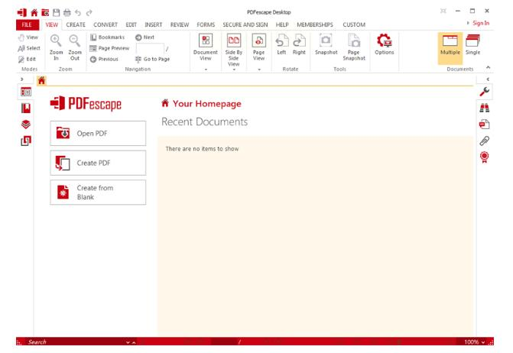Switch to the FORMS tab
This screenshot has width=513, height=353.
pyautogui.click(x=206, y=24)
